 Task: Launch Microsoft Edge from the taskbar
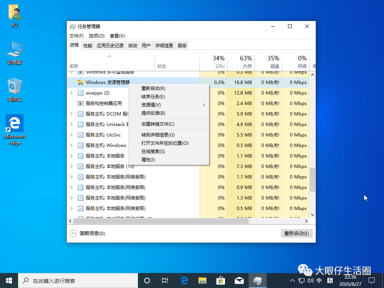point(184,280)
